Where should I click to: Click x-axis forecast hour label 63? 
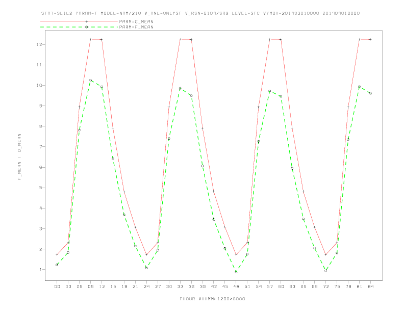click(x=292, y=287)
